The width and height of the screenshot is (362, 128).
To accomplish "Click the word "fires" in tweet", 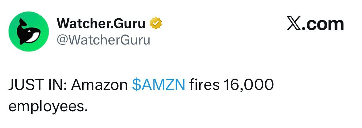I will pos(204,85).
